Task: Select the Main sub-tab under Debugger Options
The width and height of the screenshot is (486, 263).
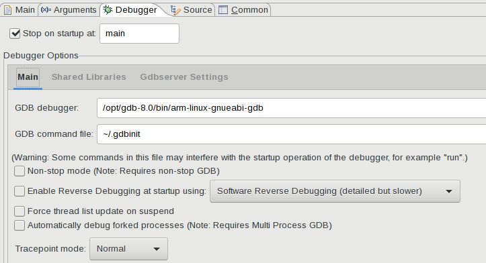Action: [28, 77]
